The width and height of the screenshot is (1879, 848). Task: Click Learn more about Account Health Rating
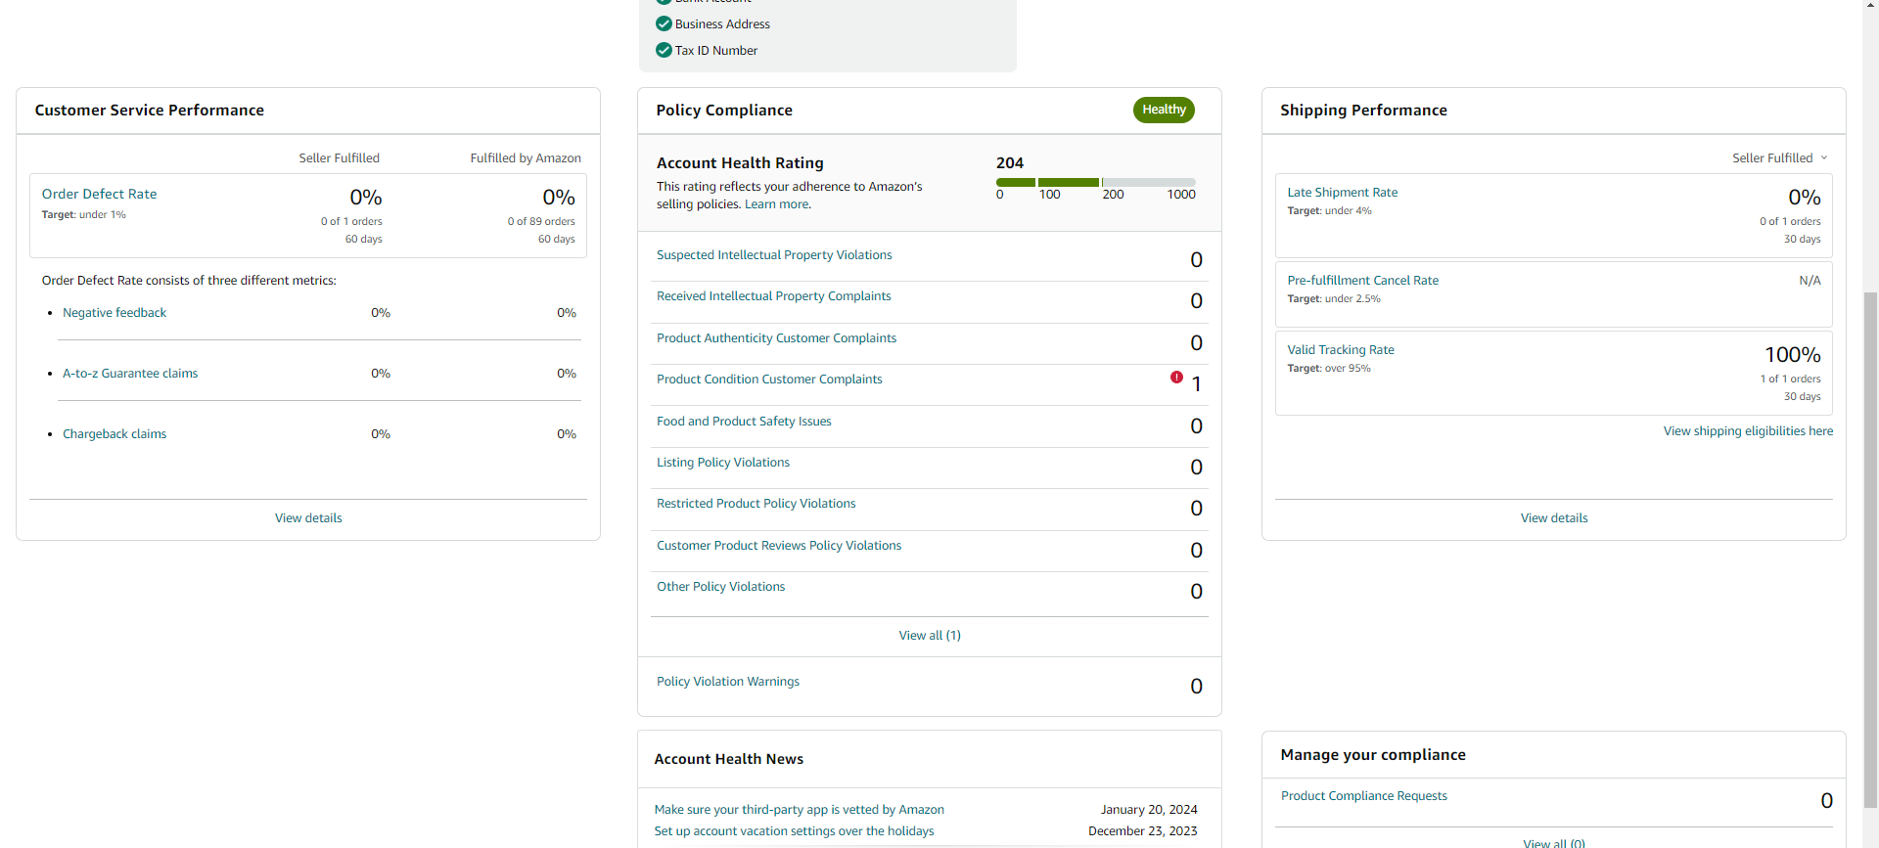tap(777, 204)
